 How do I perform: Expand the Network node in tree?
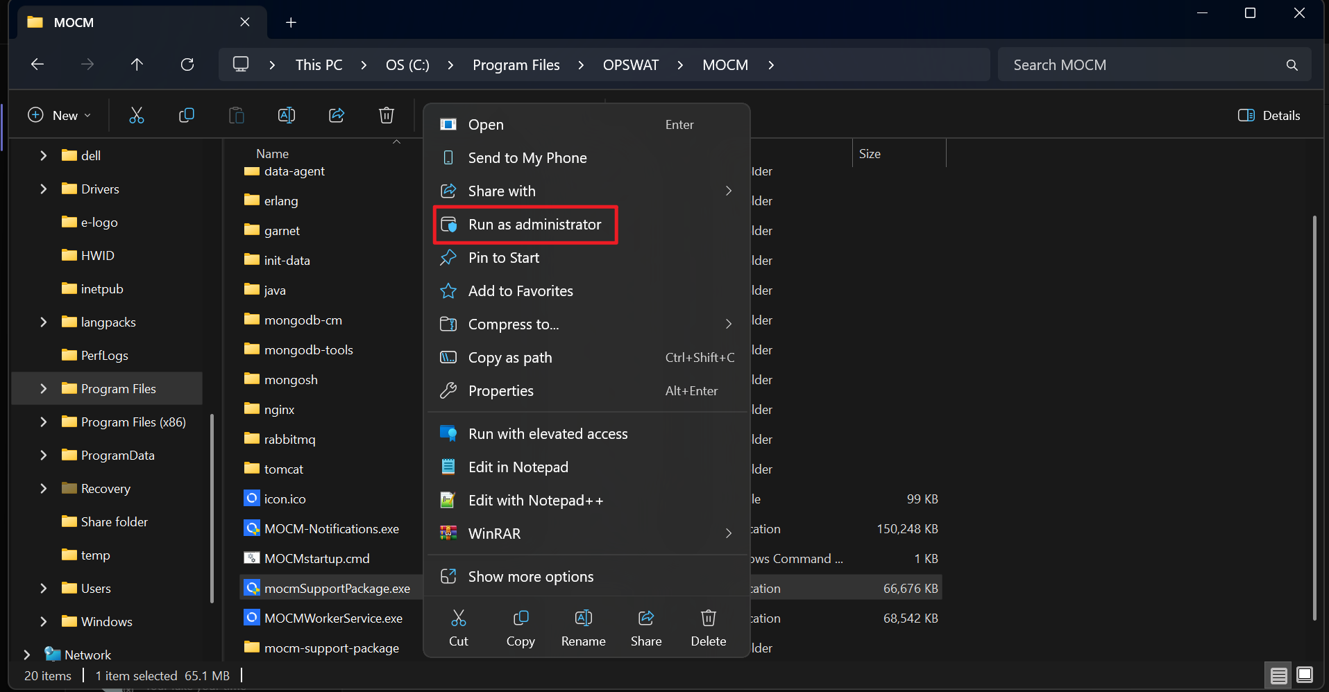click(26, 655)
